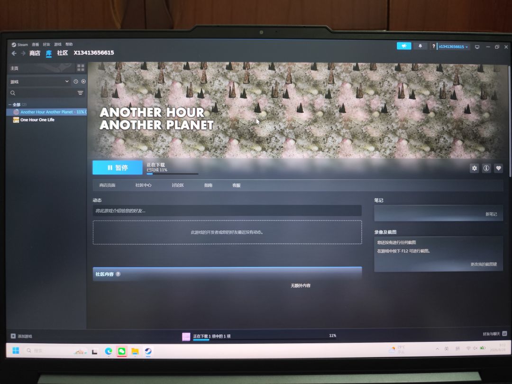
Task: Click the downloading game thumbnail at bottom
Action: [186, 337]
